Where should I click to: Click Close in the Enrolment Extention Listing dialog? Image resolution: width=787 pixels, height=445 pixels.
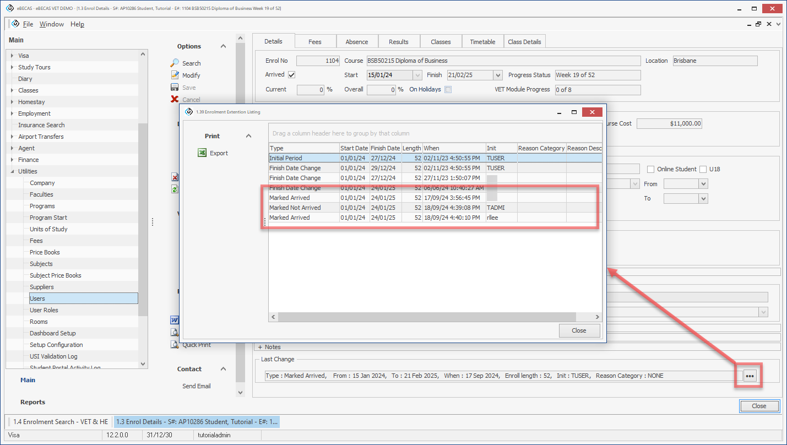579,330
